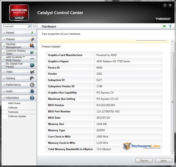This screenshot has width=176, height=167.
Task: Click the My Digital Flat-Panels monitor icon
Action: tap(32, 65)
